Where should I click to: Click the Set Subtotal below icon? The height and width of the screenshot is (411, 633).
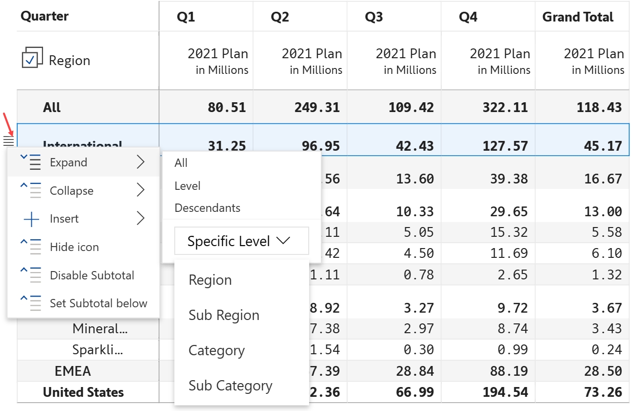pos(31,303)
